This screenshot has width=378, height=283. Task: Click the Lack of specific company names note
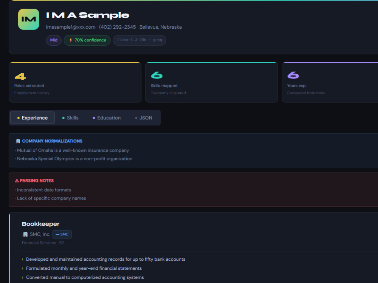[x=51, y=198]
